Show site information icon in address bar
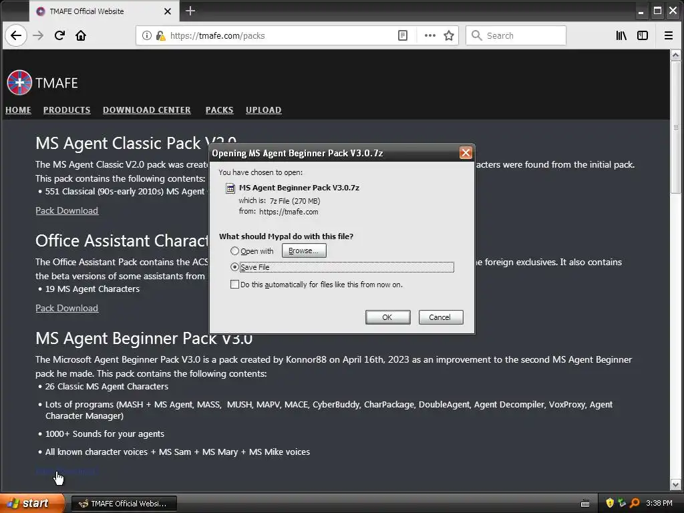Viewport: 684px width, 513px height. [x=147, y=35]
